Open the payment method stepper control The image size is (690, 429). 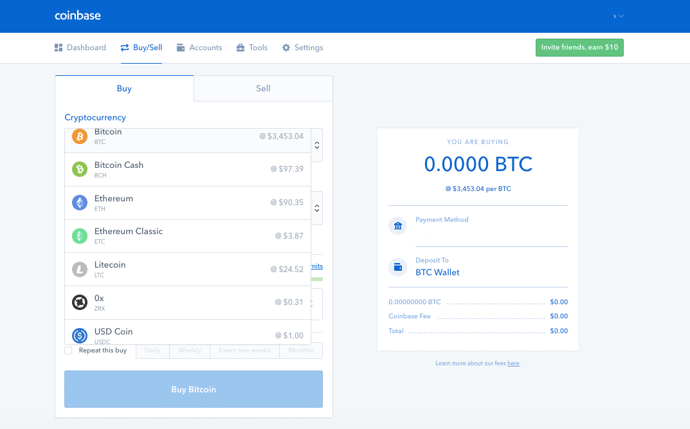(x=316, y=208)
